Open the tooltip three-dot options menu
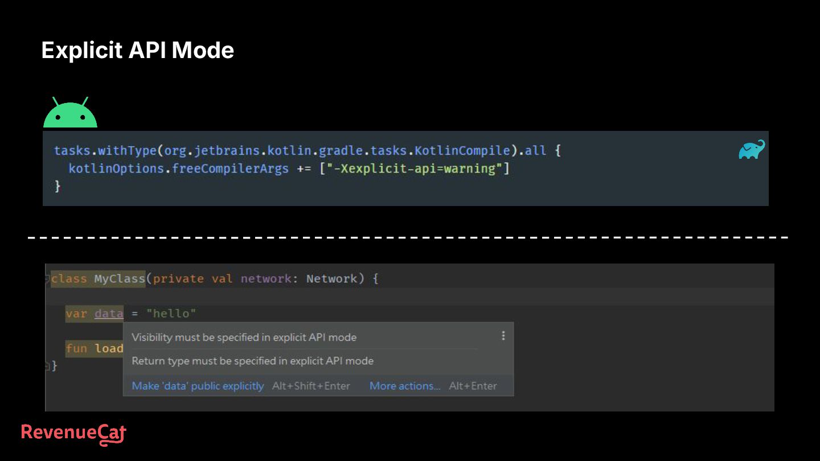Screen dimensions: 820x461 click(503, 336)
